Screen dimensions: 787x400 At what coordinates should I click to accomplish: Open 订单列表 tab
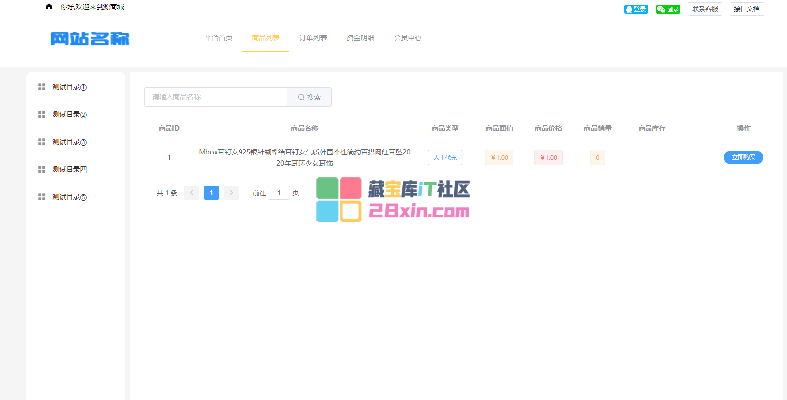(313, 38)
